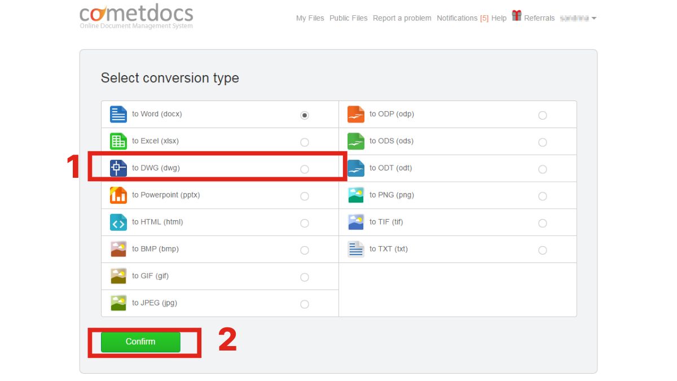677x381 pixels.
Task: Open the Notifications link showing 5 alerts
Action: 458,18
